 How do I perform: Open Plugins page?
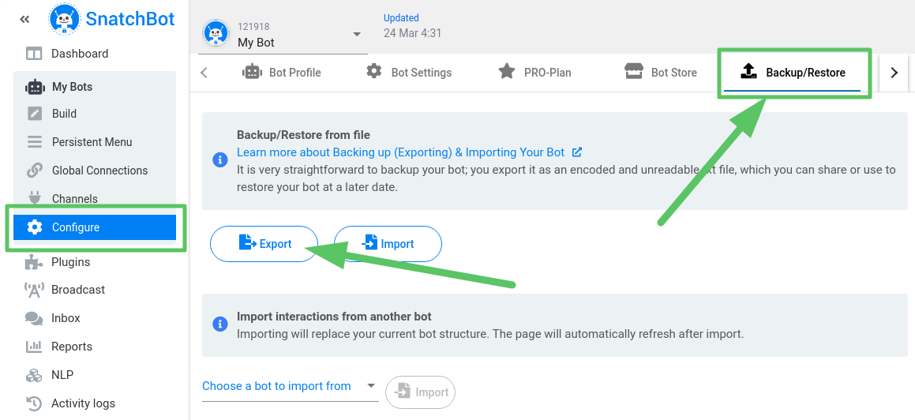(x=70, y=262)
